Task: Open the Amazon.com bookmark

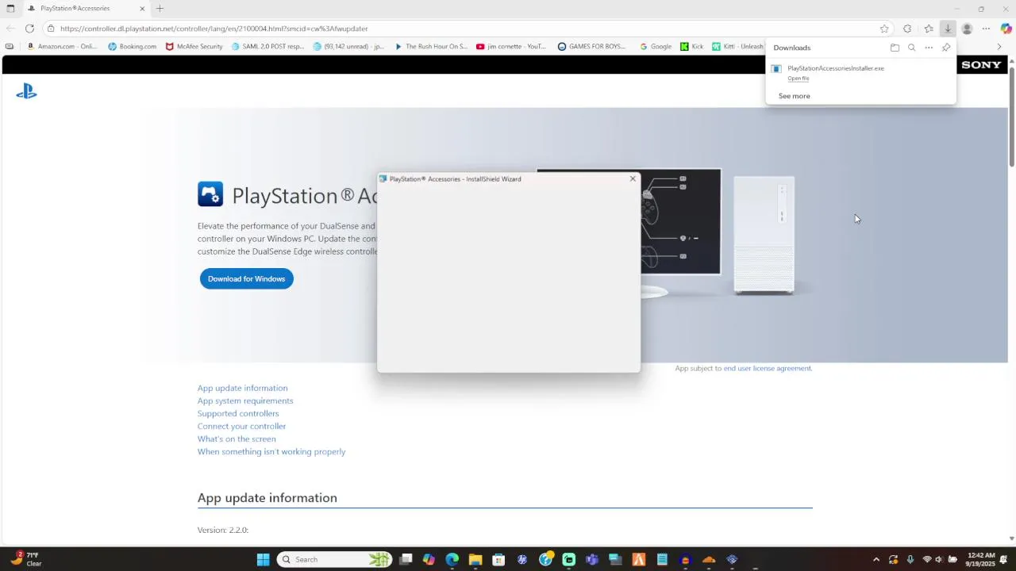Action: pos(62,47)
